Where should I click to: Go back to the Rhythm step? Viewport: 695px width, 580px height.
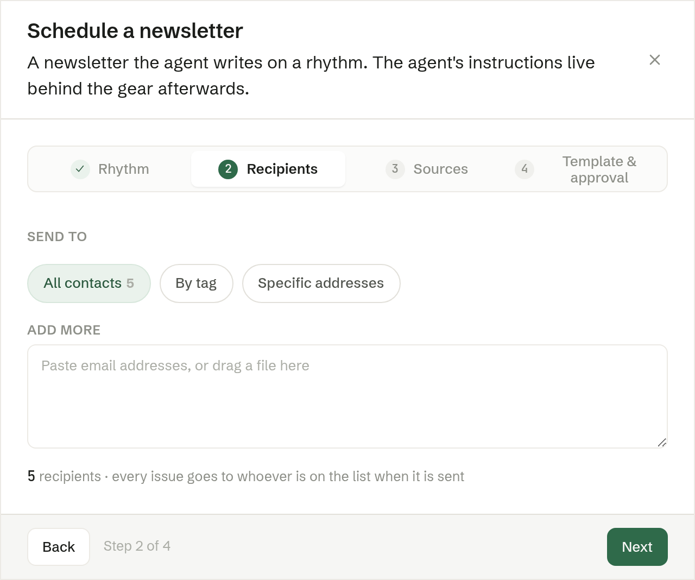[110, 169]
